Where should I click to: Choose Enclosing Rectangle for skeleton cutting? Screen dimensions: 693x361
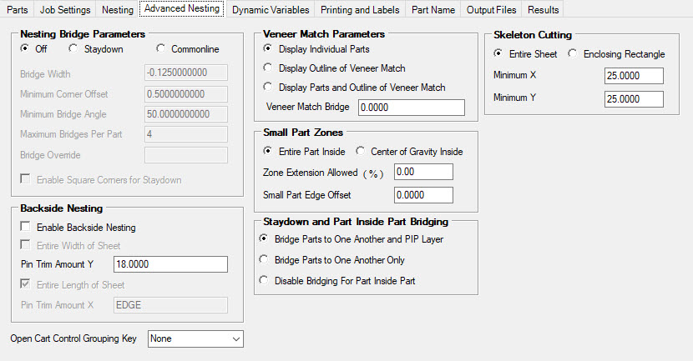(x=574, y=54)
